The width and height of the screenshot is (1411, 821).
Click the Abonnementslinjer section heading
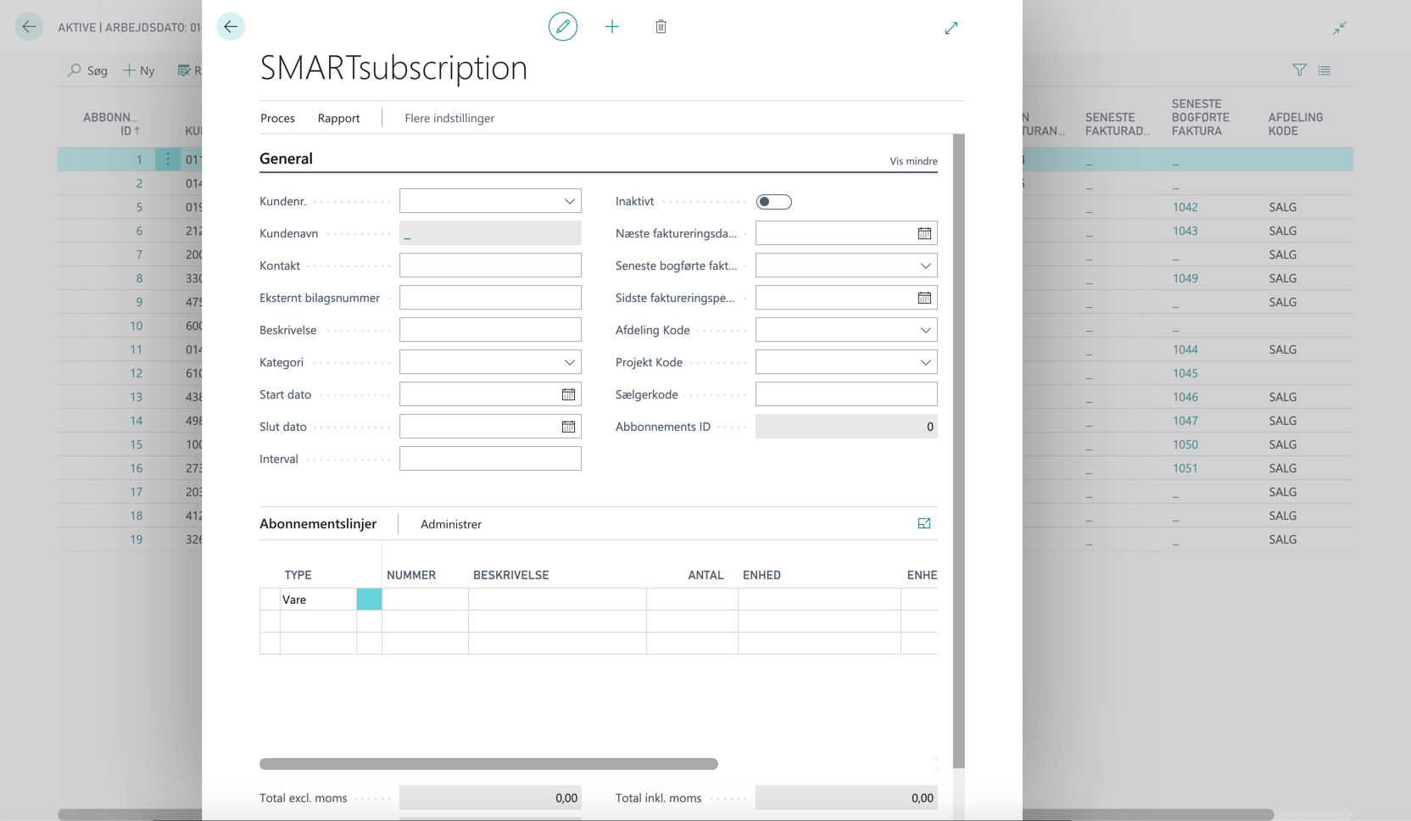318,523
